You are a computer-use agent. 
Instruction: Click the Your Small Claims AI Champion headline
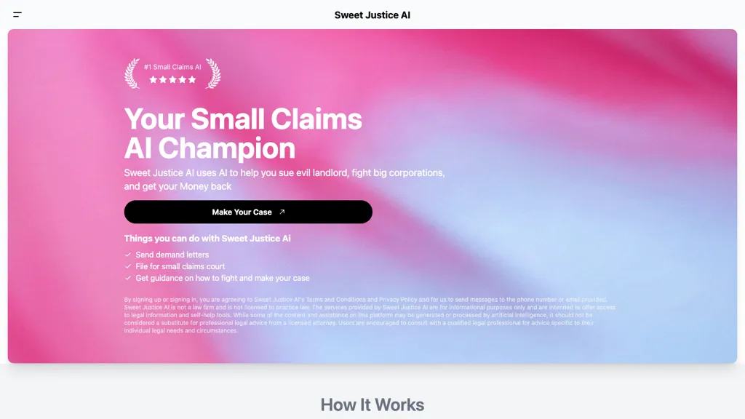pyautogui.click(x=243, y=133)
